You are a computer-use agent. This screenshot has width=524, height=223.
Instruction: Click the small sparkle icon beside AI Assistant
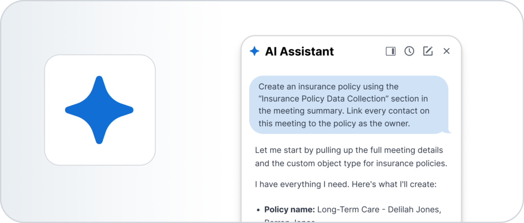(254, 51)
